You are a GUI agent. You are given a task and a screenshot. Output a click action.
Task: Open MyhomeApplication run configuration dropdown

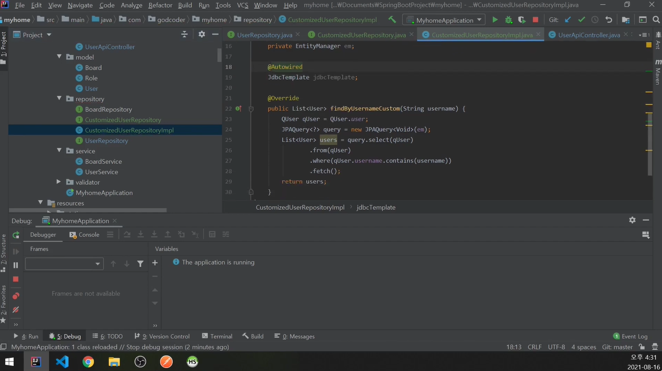pos(445,20)
